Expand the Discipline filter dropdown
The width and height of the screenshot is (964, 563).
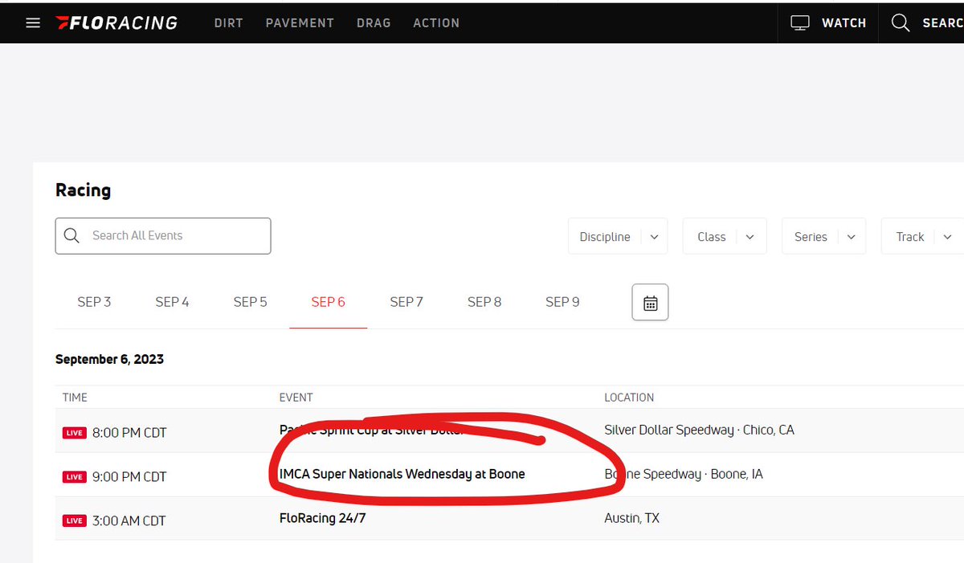tap(618, 236)
